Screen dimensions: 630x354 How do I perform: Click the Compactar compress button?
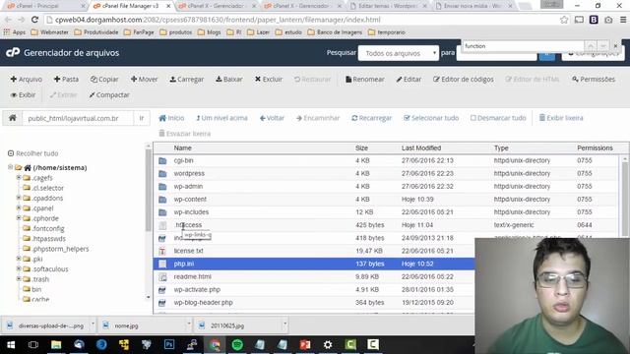click(x=109, y=95)
